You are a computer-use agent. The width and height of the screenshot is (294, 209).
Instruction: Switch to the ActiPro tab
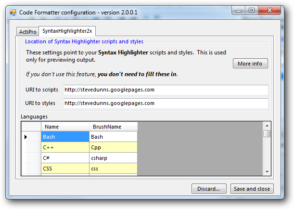pyautogui.click(x=28, y=32)
